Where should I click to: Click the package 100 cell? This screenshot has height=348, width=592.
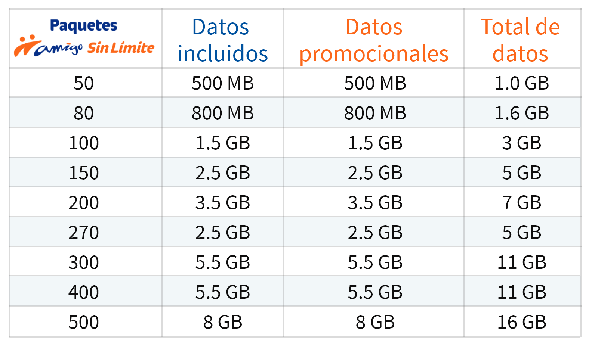[83, 143]
